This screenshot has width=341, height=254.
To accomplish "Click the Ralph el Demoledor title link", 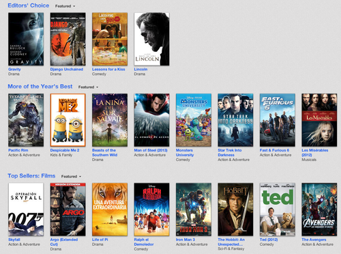I will click(x=144, y=242).
